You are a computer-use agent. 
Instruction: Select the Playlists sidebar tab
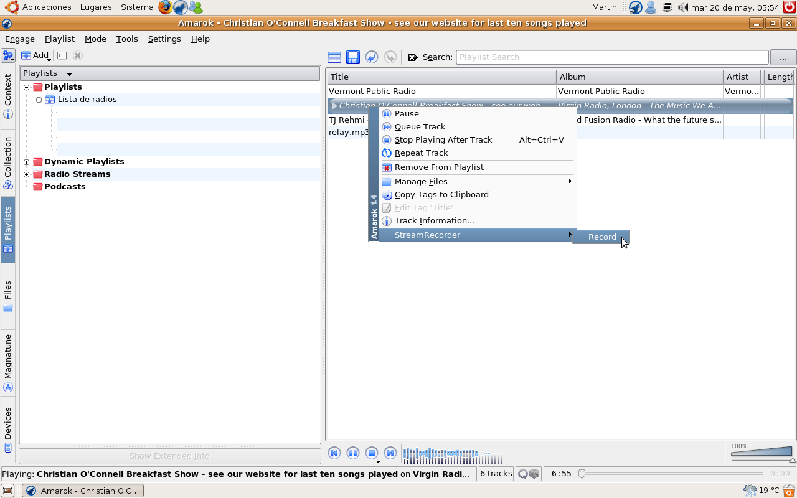pyautogui.click(x=8, y=229)
